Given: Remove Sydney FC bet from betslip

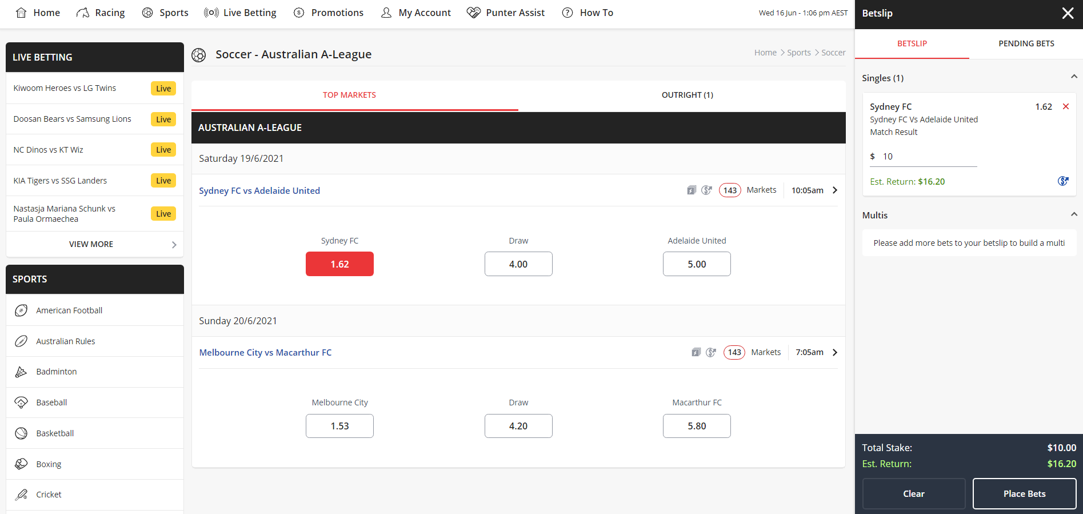Looking at the screenshot, I should [x=1066, y=106].
